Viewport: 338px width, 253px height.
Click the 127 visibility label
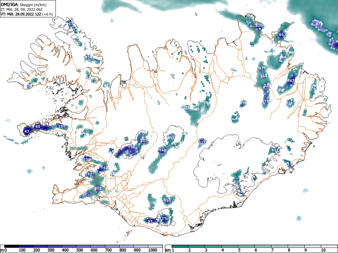click(202, 142)
